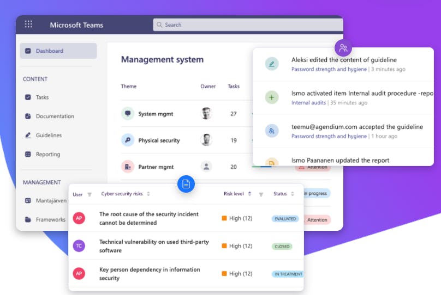Viewport: 441px width, 295px height.
Task: Click High (12) orange swatch, Key person row
Action: click(224, 273)
